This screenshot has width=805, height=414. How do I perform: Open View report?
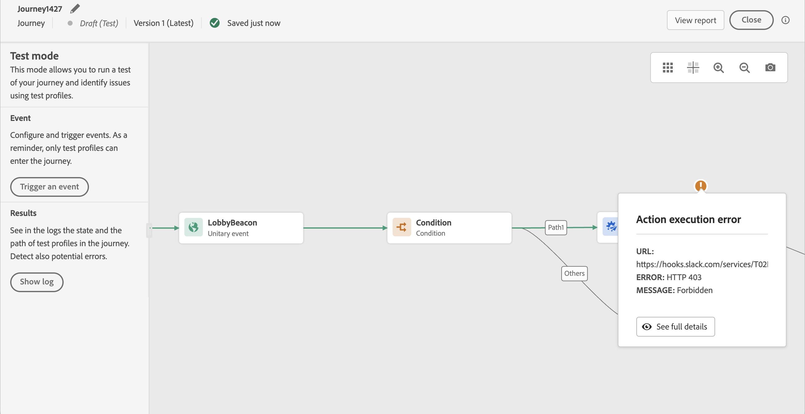point(695,20)
